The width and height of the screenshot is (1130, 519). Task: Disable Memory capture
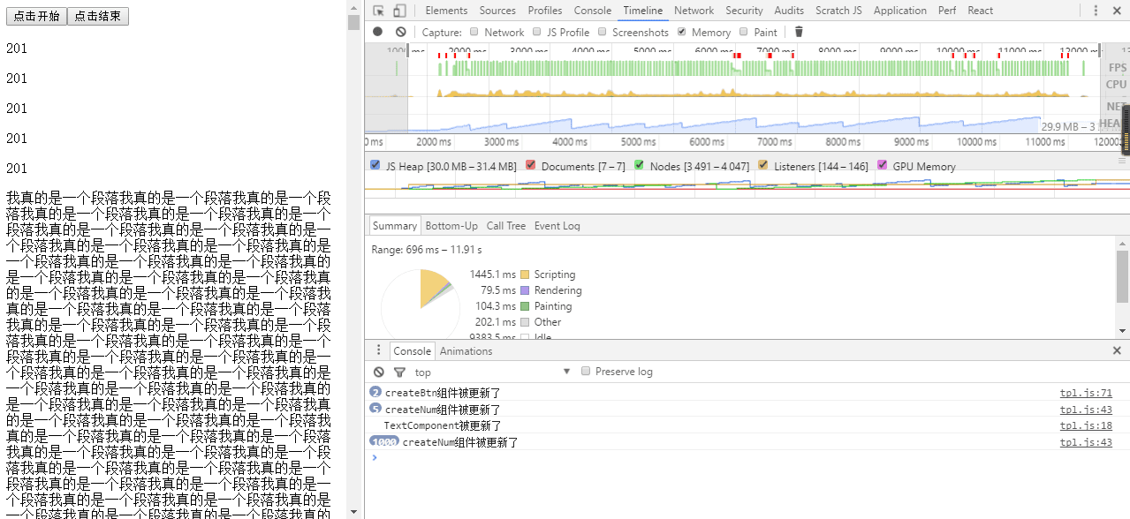[x=680, y=32]
